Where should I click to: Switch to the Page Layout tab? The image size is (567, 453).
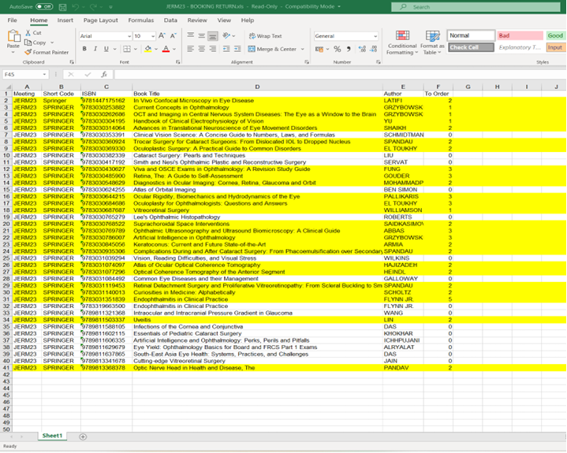coord(100,20)
